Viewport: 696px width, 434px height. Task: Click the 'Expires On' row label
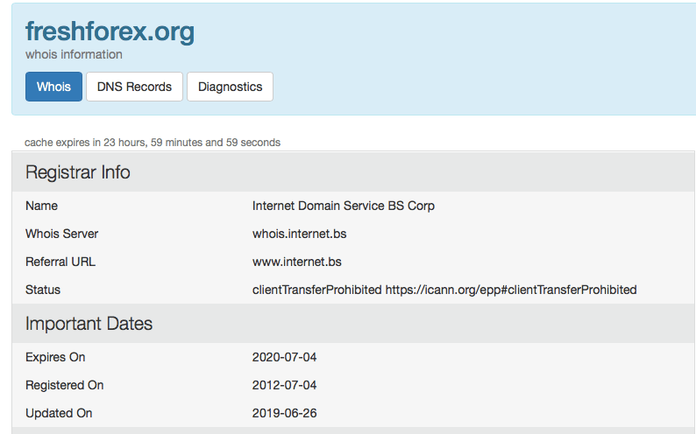[55, 357]
